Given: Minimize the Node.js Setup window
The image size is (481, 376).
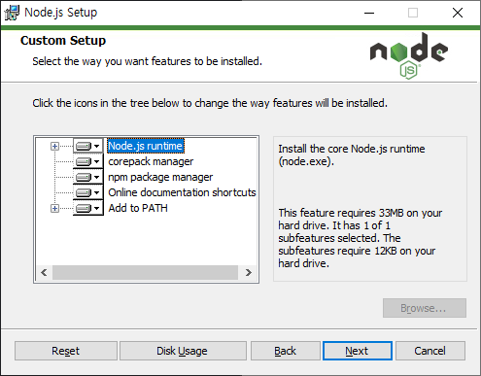Looking at the screenshot, I should 369,13.
